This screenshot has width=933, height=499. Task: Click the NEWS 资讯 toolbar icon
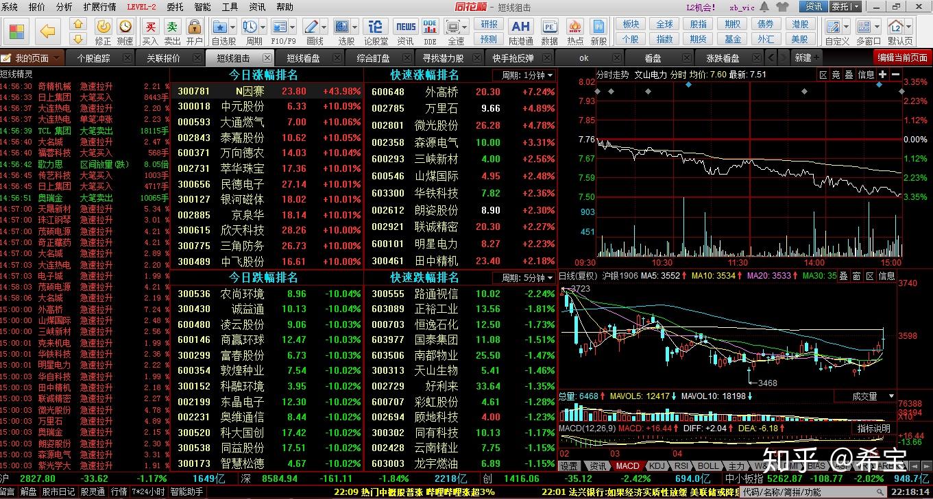click(405, 29)
